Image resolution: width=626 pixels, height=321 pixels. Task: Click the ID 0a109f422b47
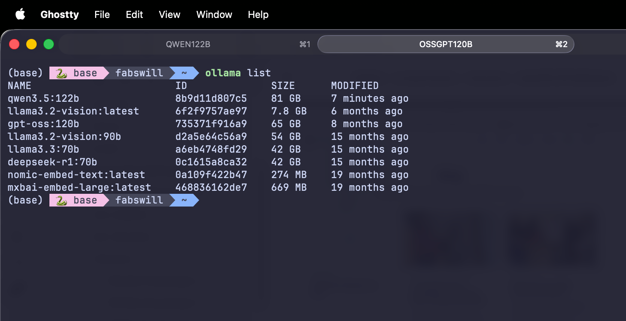point(211,175)
